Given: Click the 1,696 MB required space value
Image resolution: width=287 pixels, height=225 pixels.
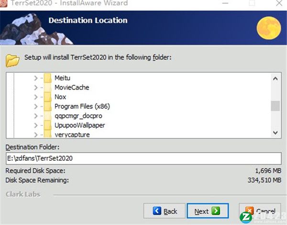Looking at the screenshot, I should tap(268, 171).
